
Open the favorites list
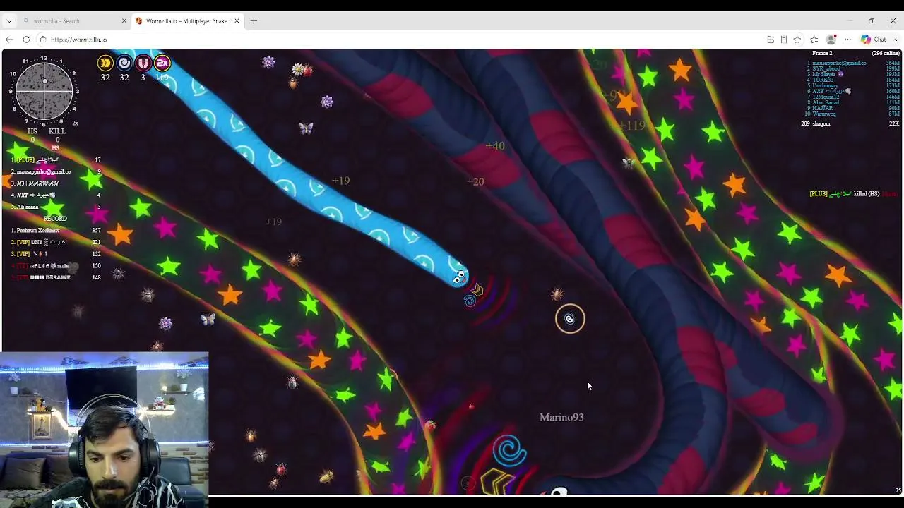814,40
